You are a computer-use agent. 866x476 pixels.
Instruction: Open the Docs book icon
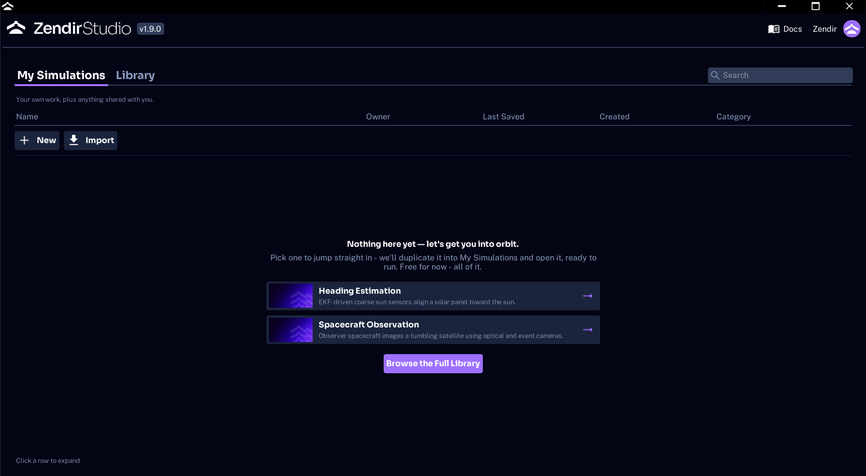[773, 29]
